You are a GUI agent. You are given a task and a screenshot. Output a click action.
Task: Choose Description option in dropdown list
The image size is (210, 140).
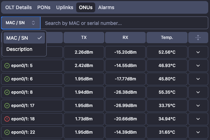pos(24,49)
